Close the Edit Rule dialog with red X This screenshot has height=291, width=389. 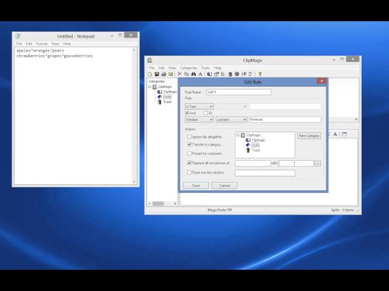pos(322,81)
